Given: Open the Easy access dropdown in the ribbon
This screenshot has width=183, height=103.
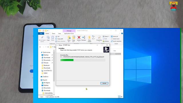Looking at the screenshot, I should pyautogui.click(x=94, y=39).
